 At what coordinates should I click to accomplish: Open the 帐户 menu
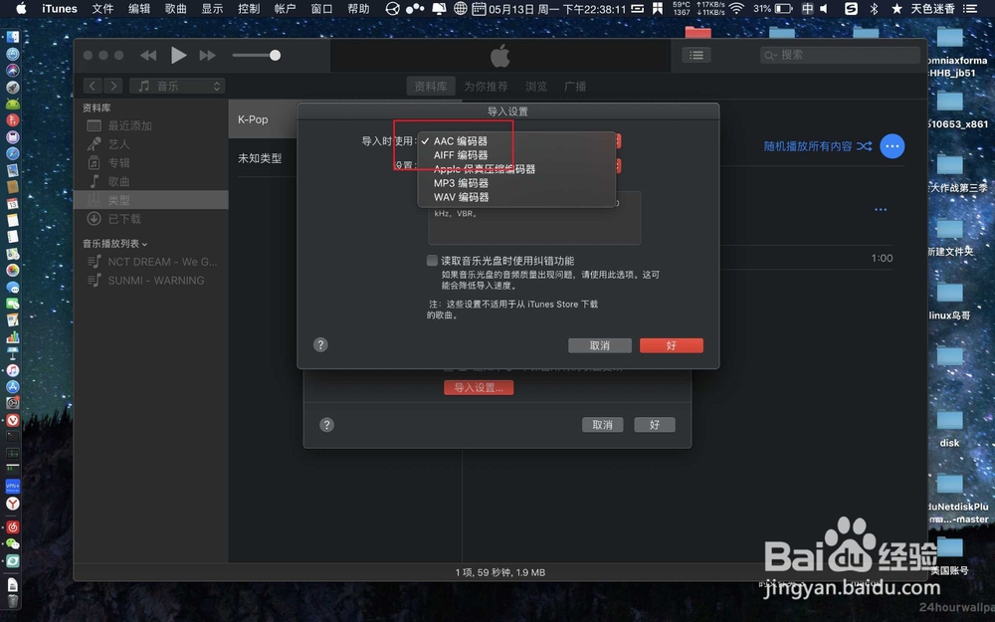(x=285, y=8)
